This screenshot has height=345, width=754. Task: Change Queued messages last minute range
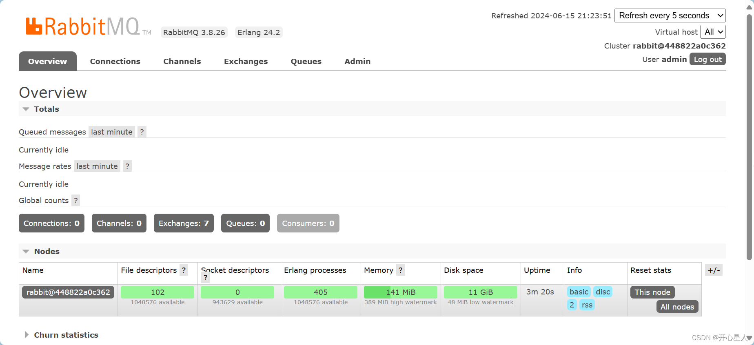112,132
